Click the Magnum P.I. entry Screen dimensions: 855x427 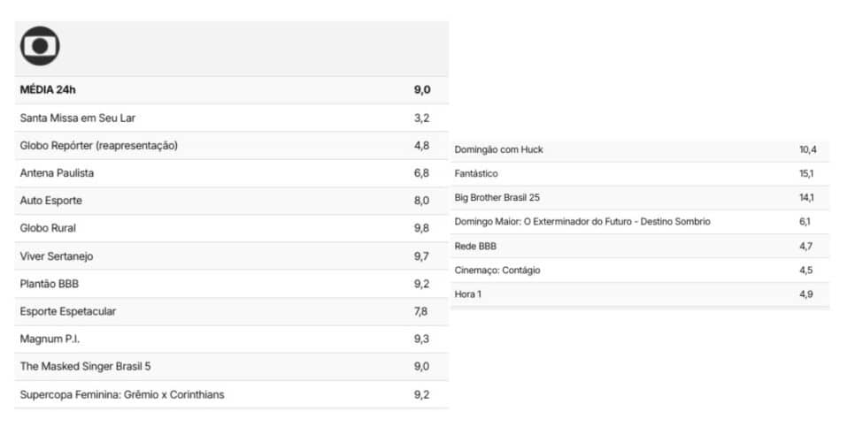232,339
